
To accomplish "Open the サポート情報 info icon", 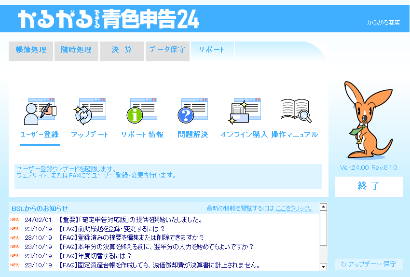I will click(x=142, y=111).
